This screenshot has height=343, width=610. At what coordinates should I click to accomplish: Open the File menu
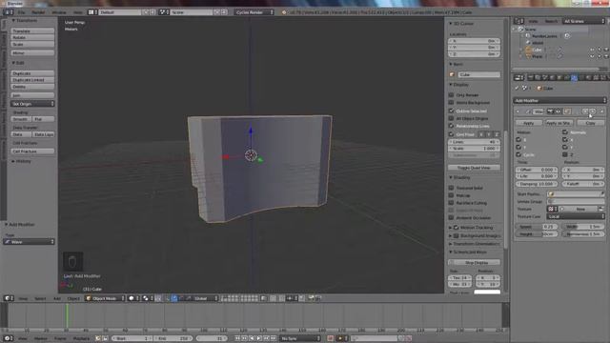(21, 12)
